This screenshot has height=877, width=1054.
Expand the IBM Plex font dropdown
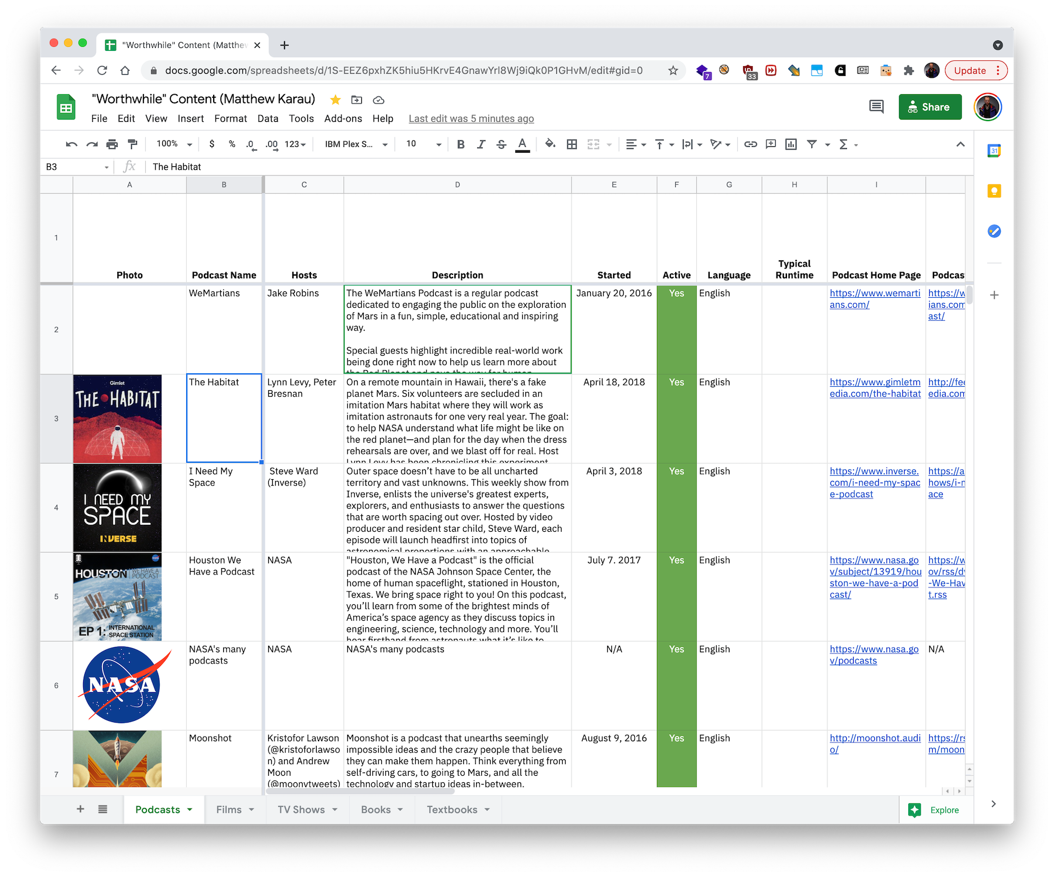pos(356,144)
